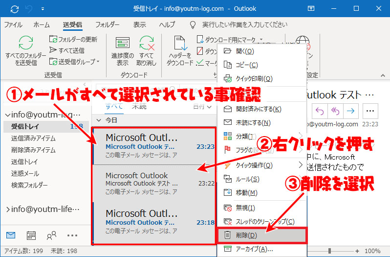Viewport: 390px width, 257px height.
Task: Click the Reply arrow icon in reading pane
Action: (x=320, y=111)
